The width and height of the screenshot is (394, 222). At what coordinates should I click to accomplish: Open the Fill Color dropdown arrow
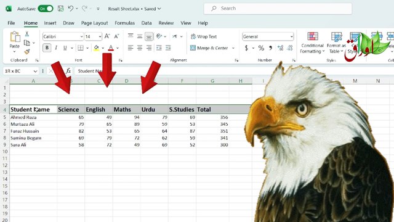point(103,48)
